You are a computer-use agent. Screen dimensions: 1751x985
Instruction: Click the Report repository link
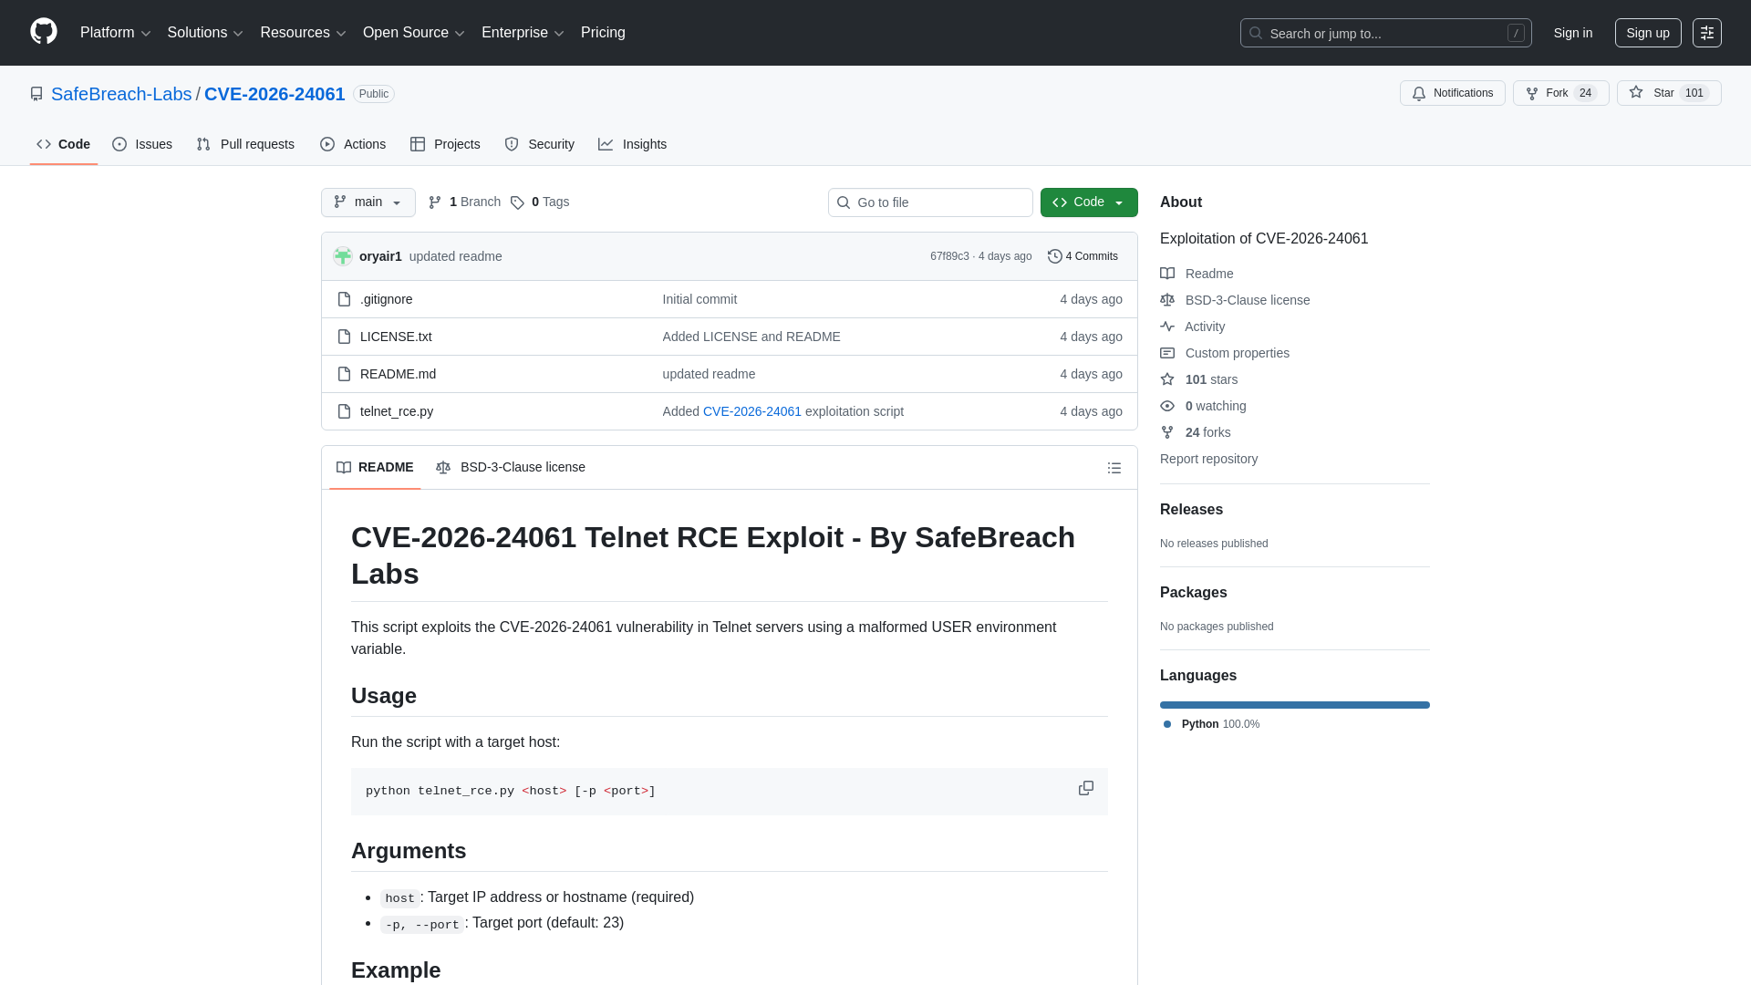[1208, 459]
